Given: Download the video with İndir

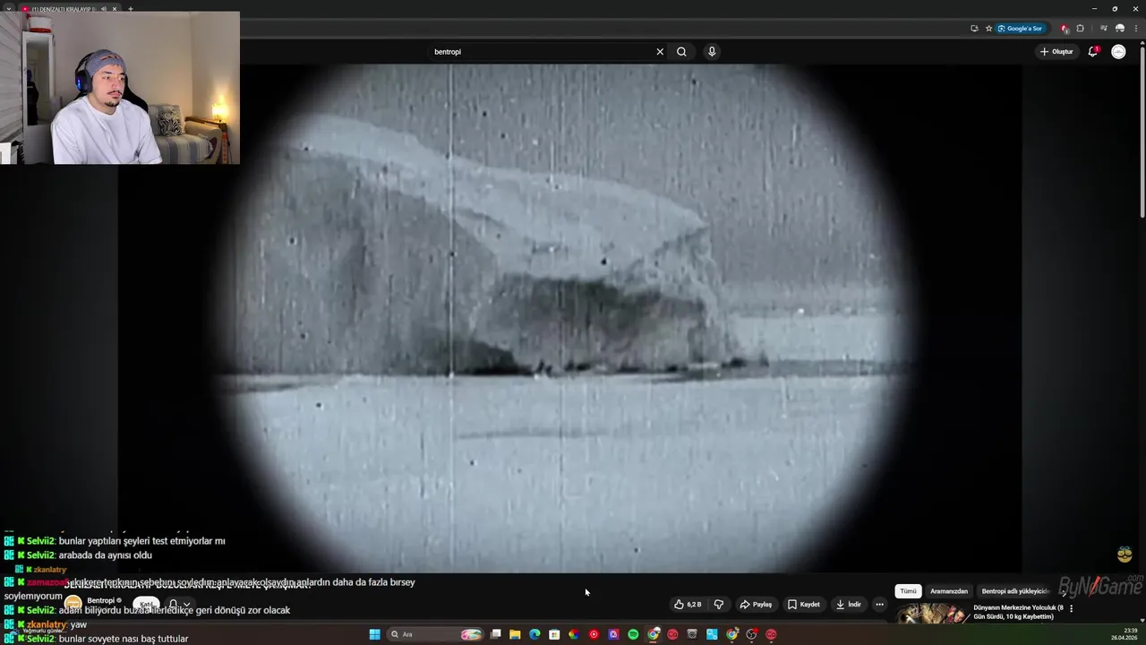Looking at the screenshot, I should [849, 605].
